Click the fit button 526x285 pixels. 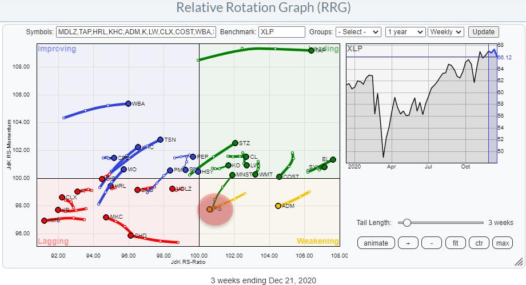coord(455,243)
